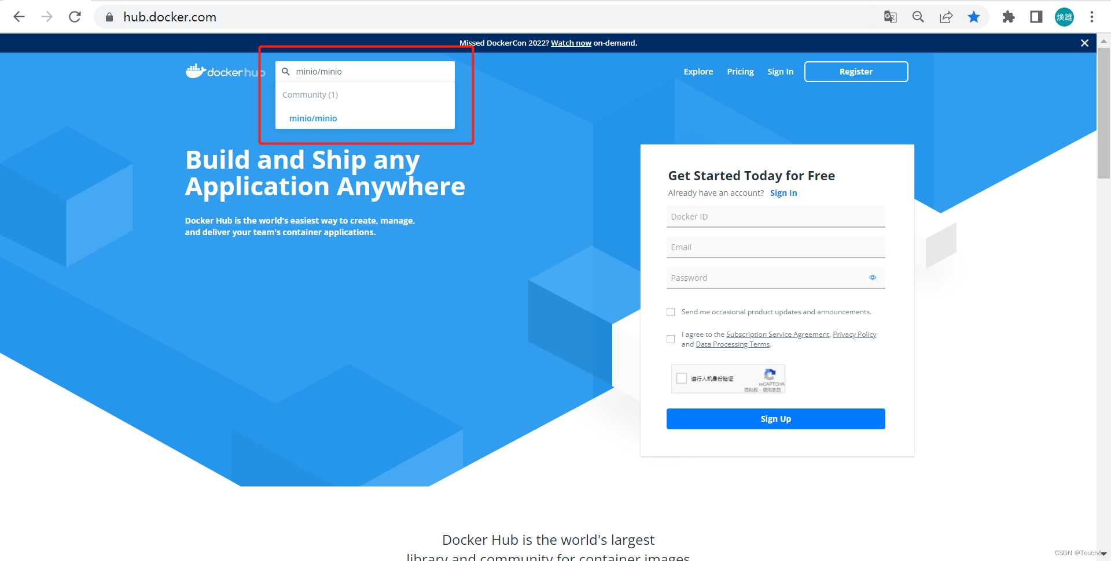Click Sign In under Get Started heading
This screenshot has height=561, width=1111.
pos(783,193)
